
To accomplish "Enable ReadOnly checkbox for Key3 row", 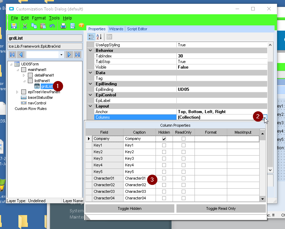I will coord(183,158).
